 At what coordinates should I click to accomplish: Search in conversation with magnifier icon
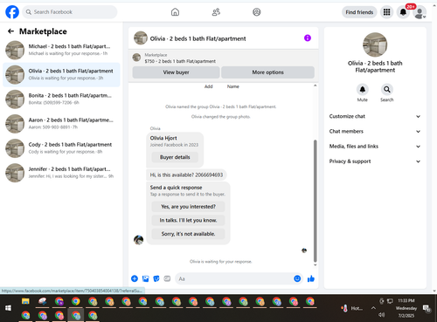coord(387,90)
